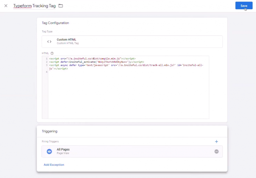Viewport: 256px width, 178px height.
Task: Open the All Pages trigger row
Action: point(132,152)
